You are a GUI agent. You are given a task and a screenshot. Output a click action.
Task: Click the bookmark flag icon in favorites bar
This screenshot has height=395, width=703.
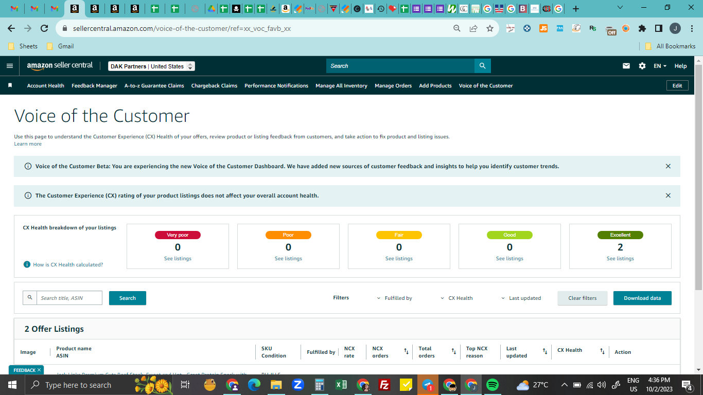[x=10, y=85]
